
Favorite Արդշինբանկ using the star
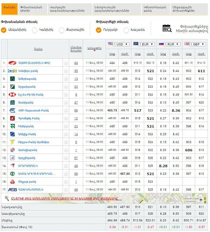(66, 158)
